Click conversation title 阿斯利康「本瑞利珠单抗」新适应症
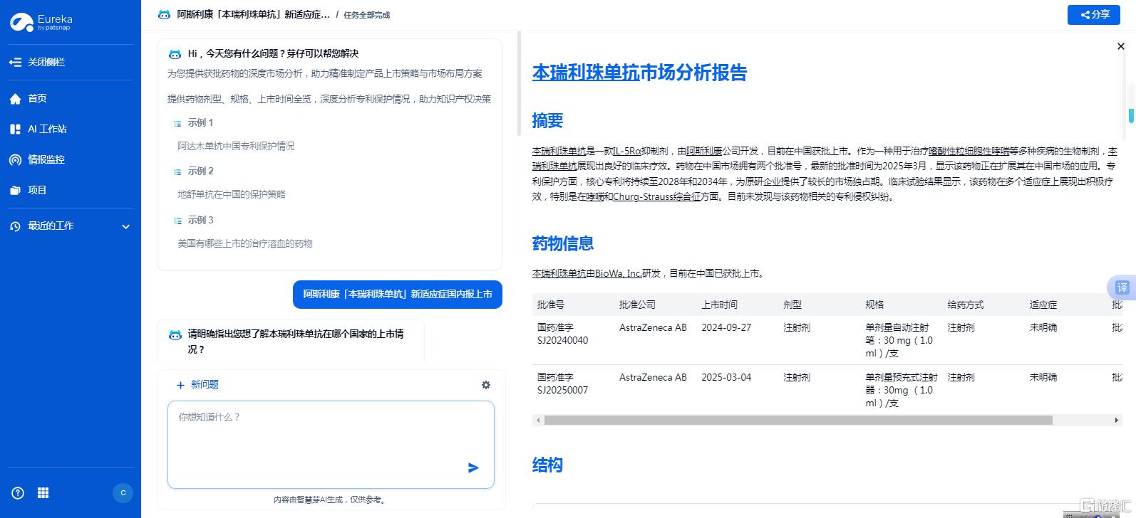The width and height of the screenshot is (1136, 518). (x=254, y=14)
